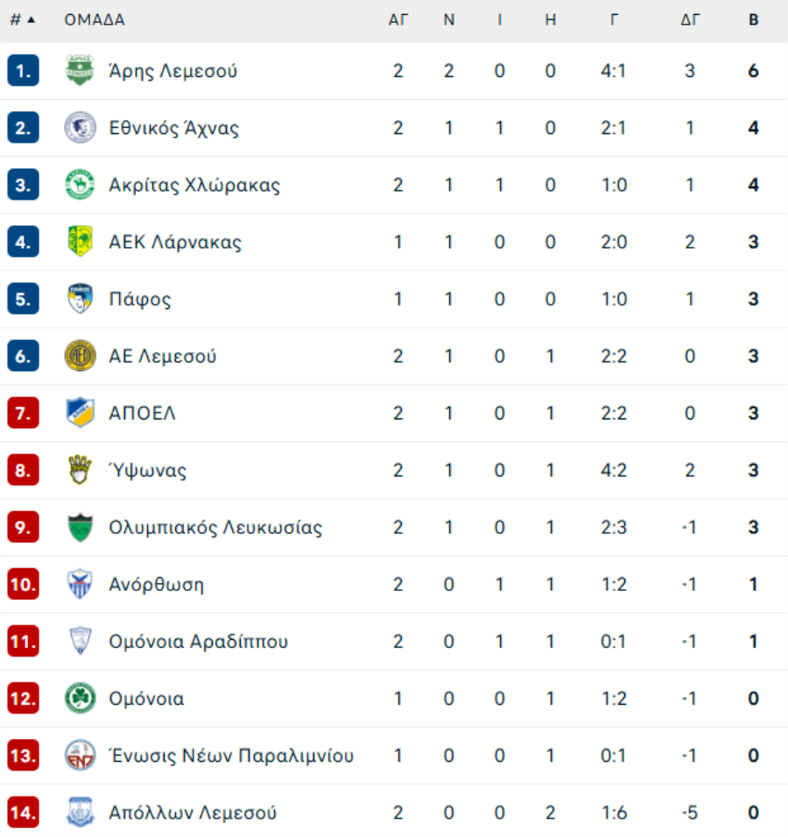Click the ΑΓ matches played header
788x837 pixels.
coord(398,20)
